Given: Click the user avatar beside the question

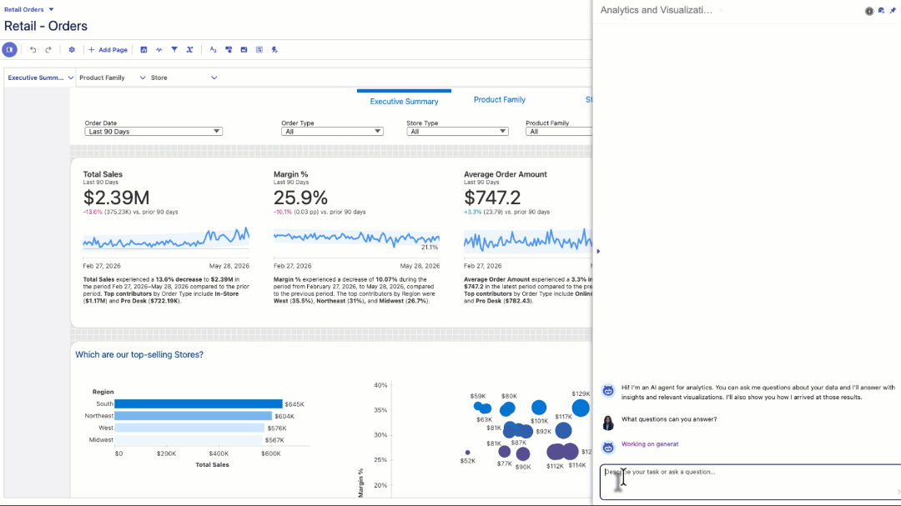Looking at the screenshot, I should coord(608,423).
